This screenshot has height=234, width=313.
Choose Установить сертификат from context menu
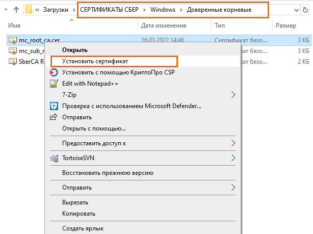tap(95, 61)
